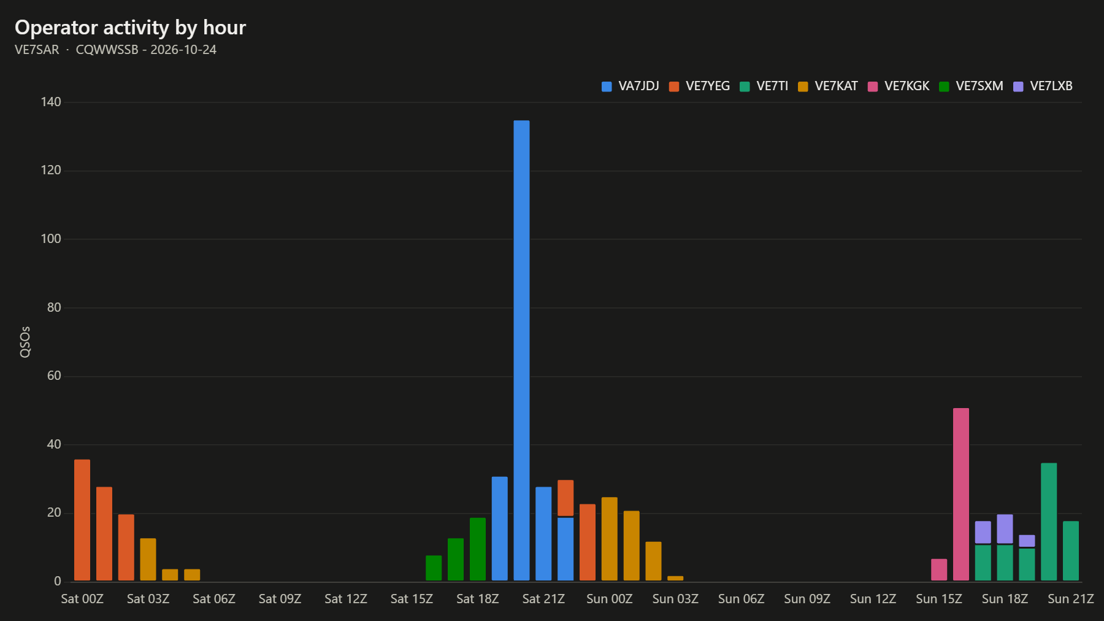Select the purple VE7LXB legend swatch
Viewport: 1104px width, 621px height.
[x=1018, y=87]
